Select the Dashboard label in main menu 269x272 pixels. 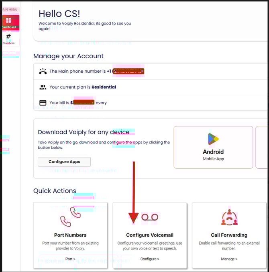tap(8, 27)
